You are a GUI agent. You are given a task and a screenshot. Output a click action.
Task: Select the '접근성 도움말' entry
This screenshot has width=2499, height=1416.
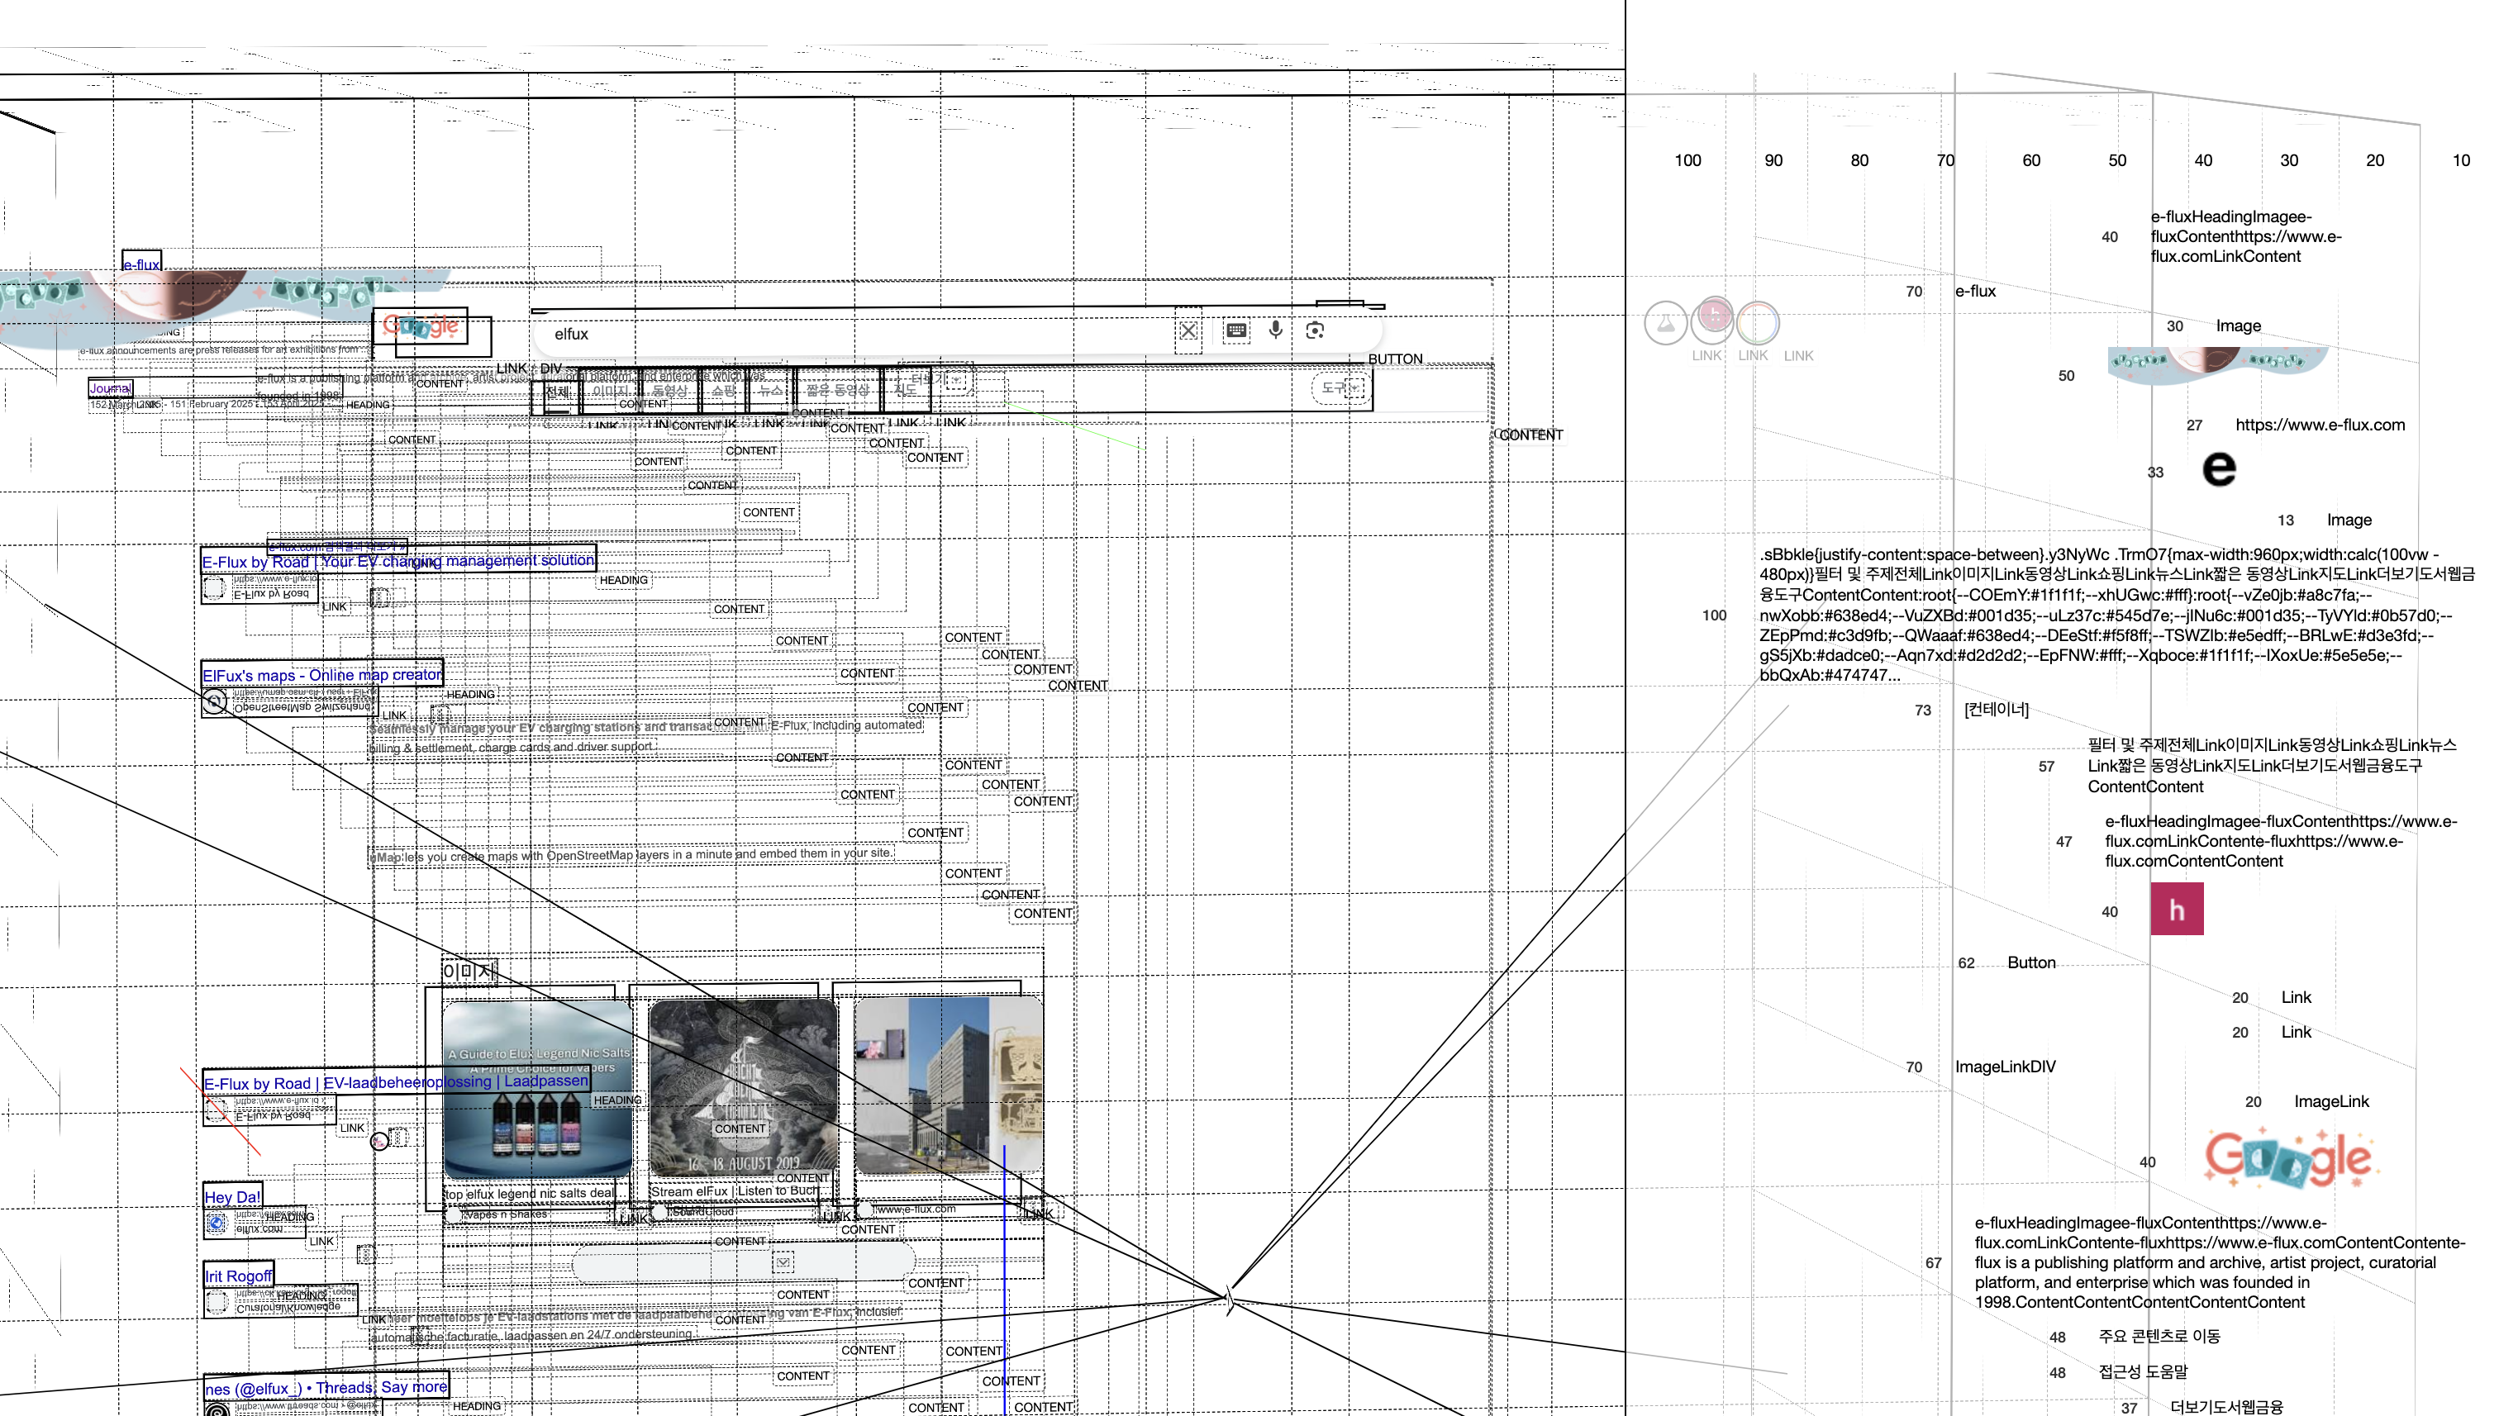pos(2143,1372)
